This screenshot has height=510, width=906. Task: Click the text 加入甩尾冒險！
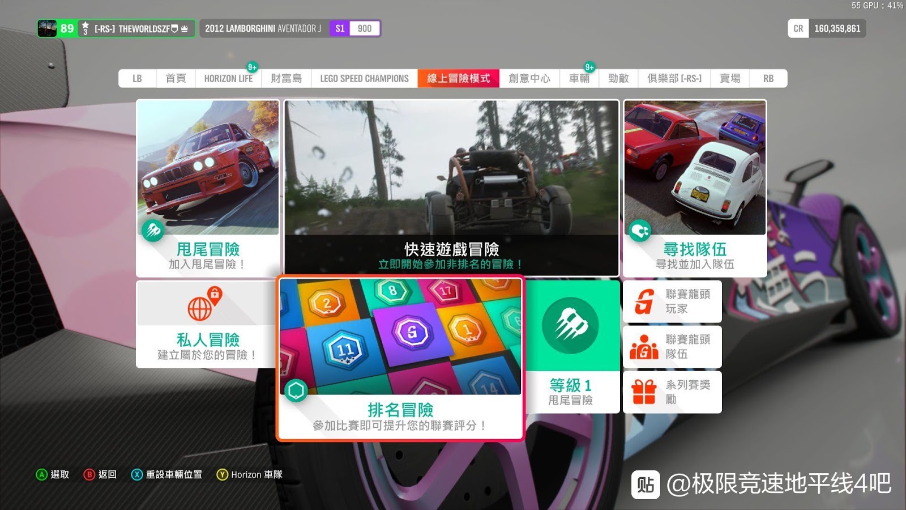pyautogui.click(x=208, y=264)
